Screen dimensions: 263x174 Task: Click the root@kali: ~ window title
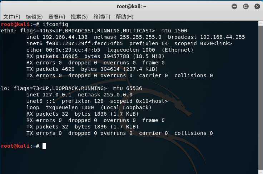pyautogui.click(x=131, y=6)
